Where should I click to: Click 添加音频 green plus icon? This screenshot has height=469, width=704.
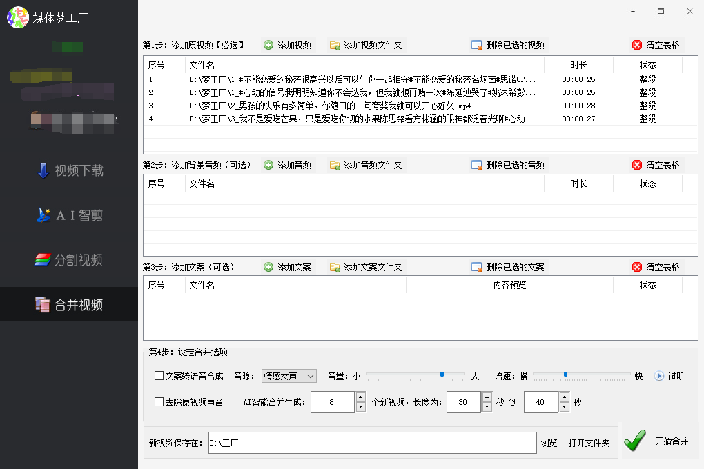268,165
